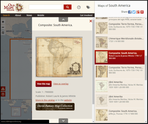This screenshot has width=148, height=124.
Task: Click the L'Amerique Meridionale 1720 thumbnail
Action: tap(102, 42)
